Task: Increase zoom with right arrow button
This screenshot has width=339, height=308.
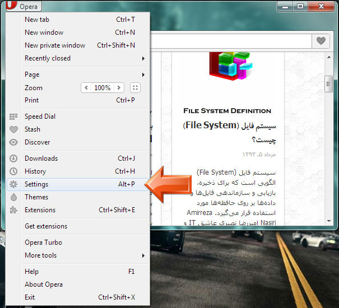Action: pyautogui.click(x=119, y=88)
